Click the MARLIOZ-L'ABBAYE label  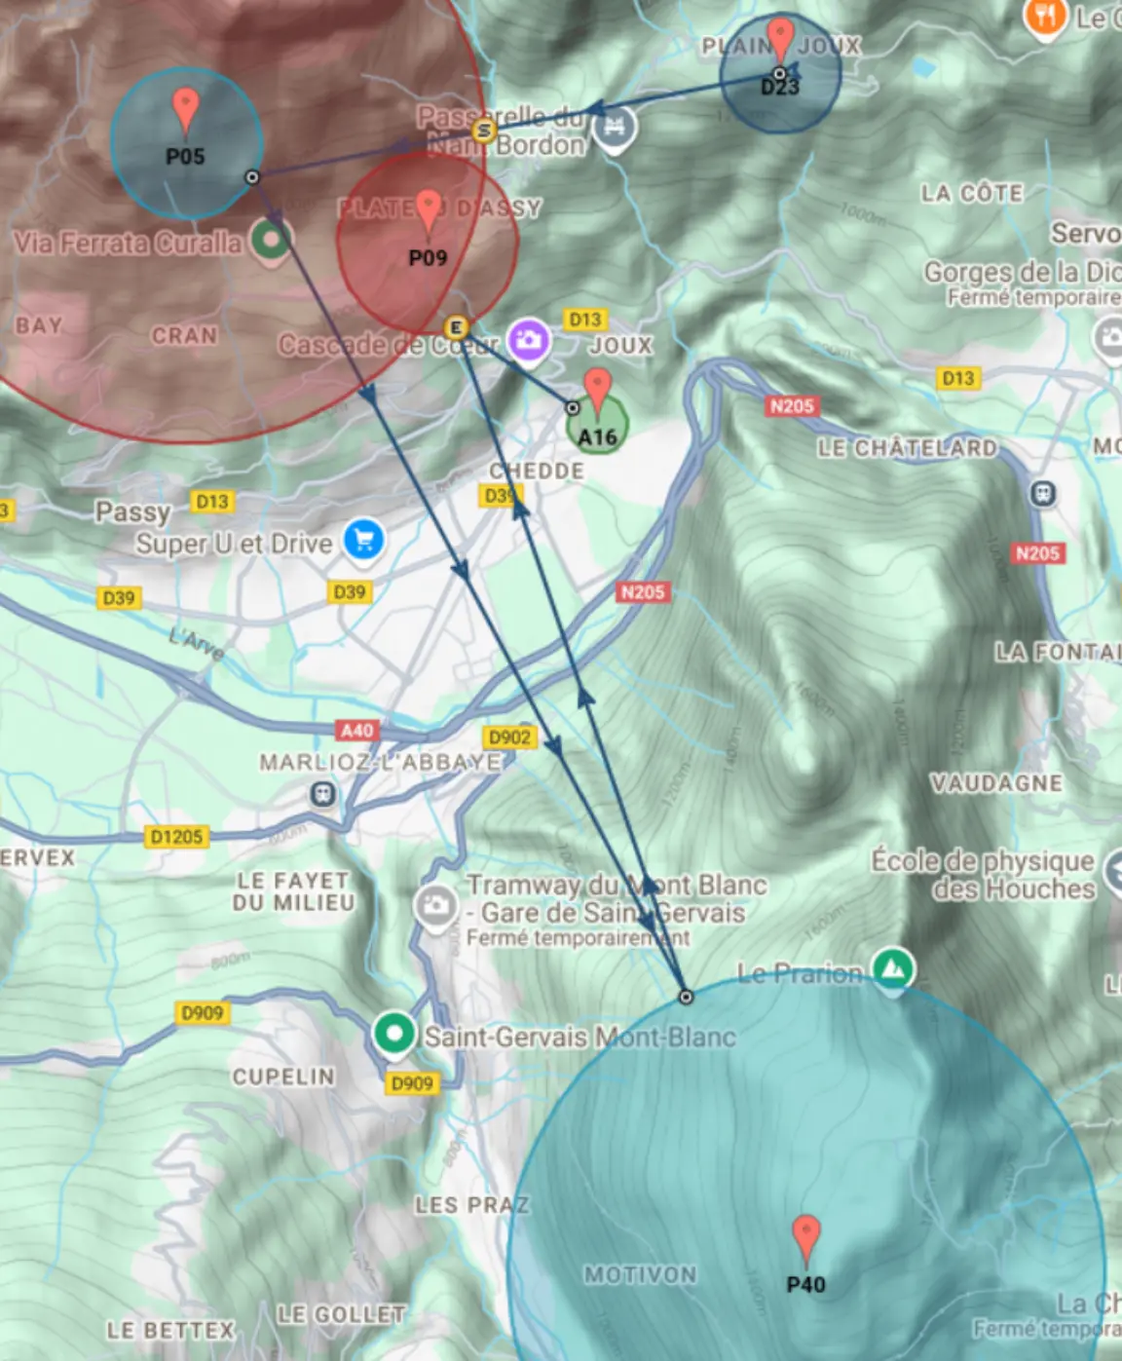click(x=380, y=763)
